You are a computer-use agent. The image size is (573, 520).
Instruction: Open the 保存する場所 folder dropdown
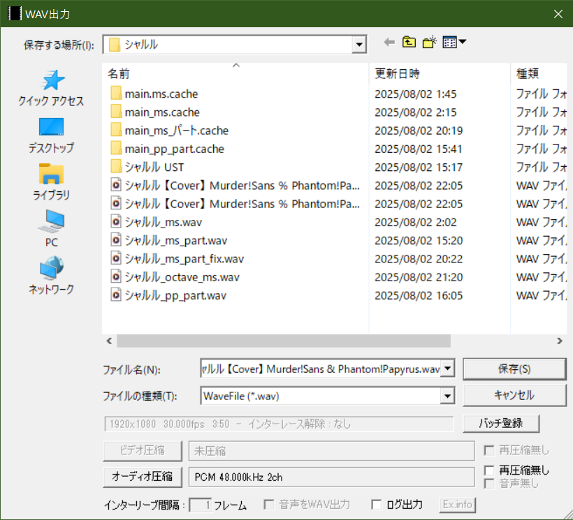tap(358, 44)
